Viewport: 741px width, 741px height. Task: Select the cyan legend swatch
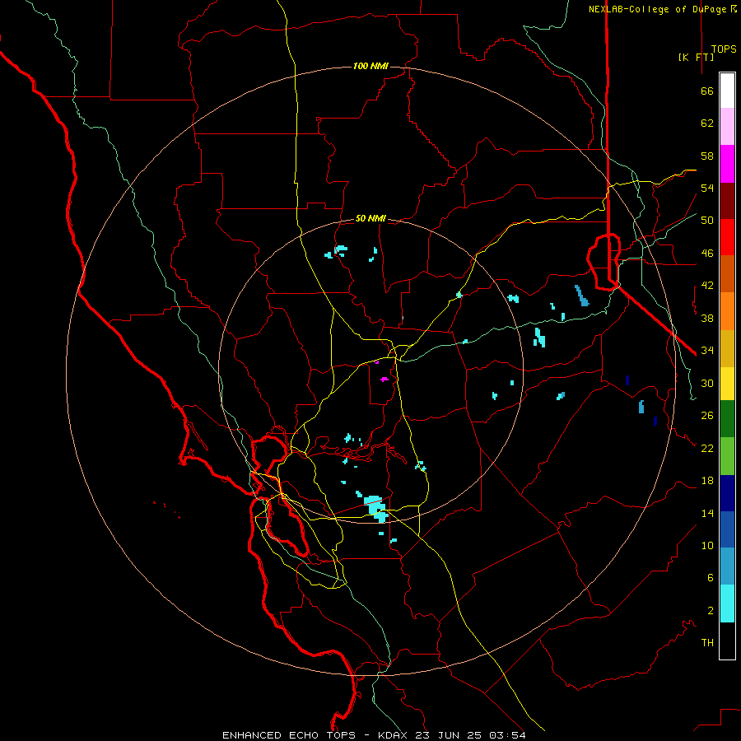tap(727, 604)
